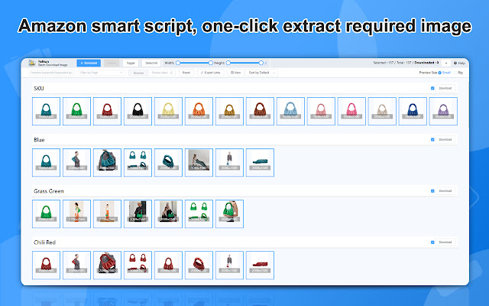Select the mustard bag thumbnail in SKU row
Image resolution: width=489 pixels, height=306 pixels.
pyautogui.click(x=229, y=111)
